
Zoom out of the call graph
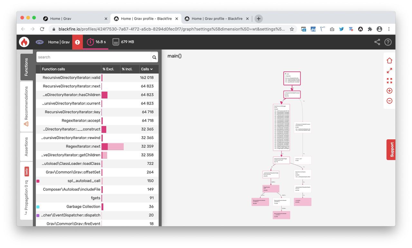pyautogui.click(x=389, y=101)
